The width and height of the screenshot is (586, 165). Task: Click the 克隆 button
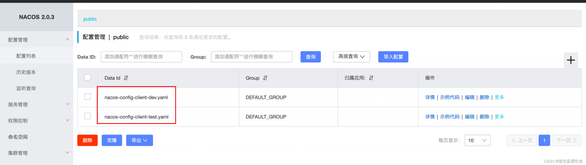coord(112,140)
